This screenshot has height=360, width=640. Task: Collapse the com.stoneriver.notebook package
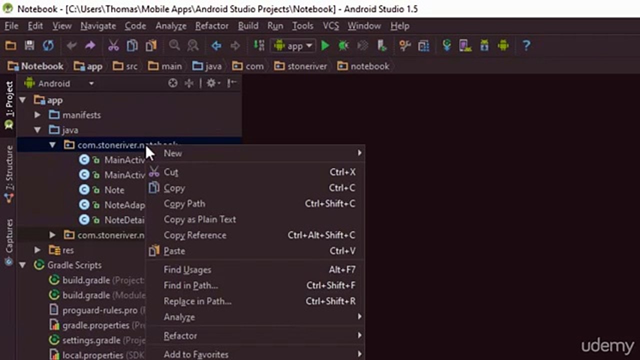click(52, 145)
